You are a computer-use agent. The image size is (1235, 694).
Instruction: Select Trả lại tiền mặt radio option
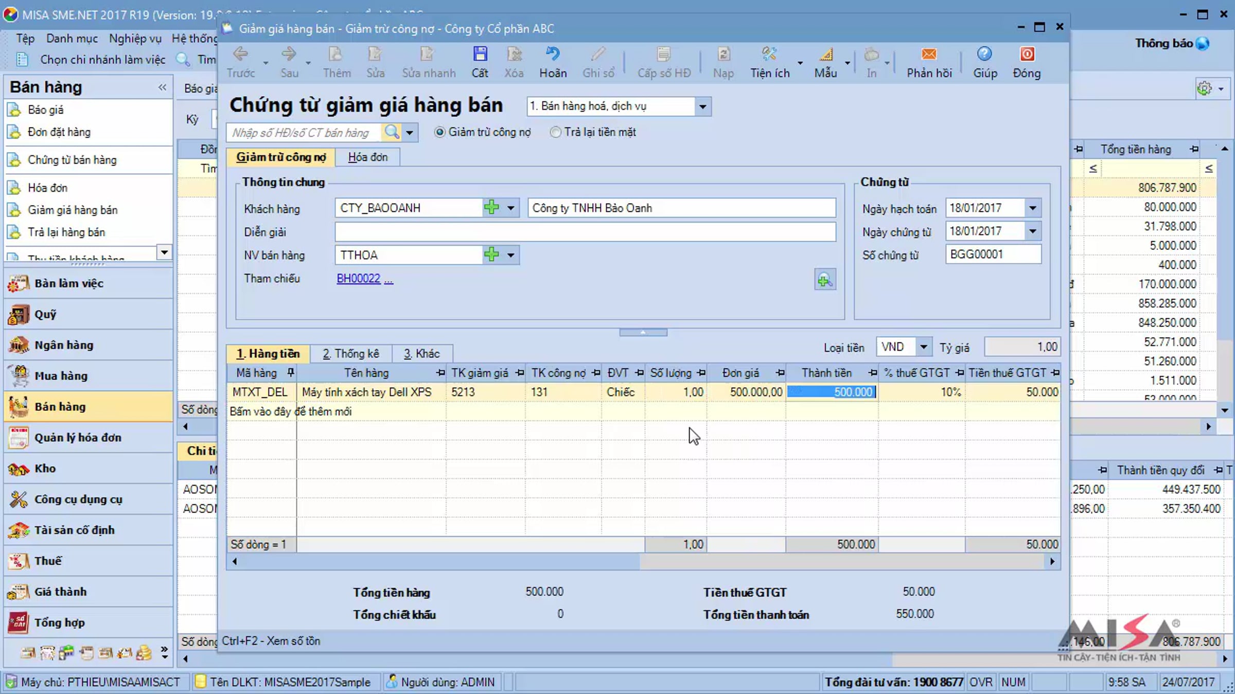coord(555,132)
